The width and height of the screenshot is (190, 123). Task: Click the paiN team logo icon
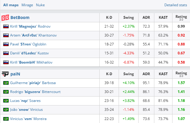tap(5, 74)
